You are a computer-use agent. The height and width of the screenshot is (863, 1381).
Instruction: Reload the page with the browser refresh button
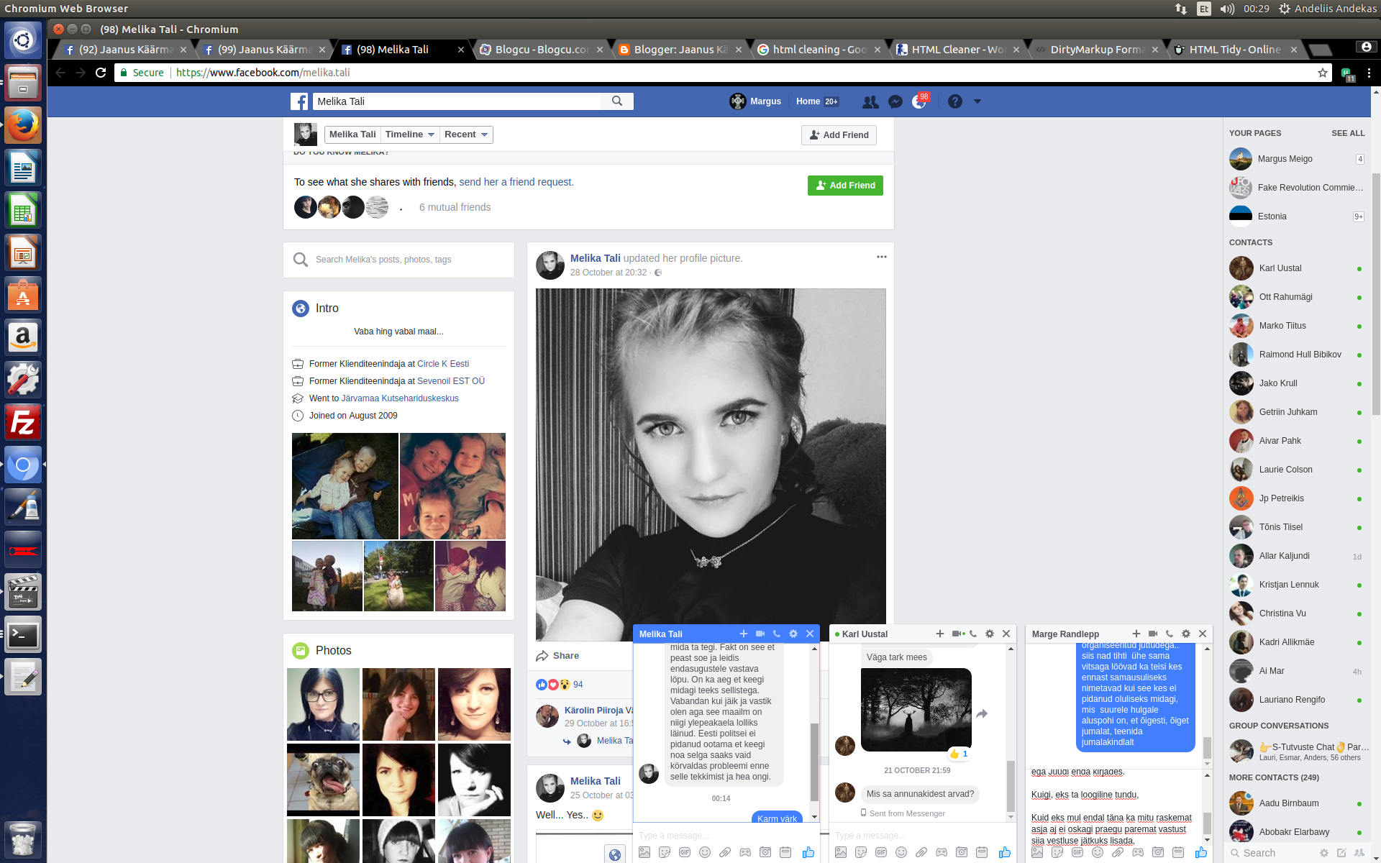(101, 73)
